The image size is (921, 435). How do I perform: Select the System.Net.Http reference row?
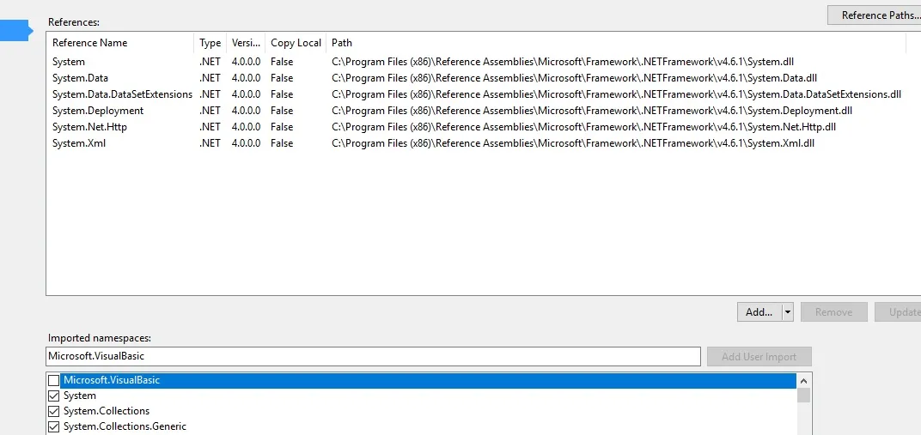(x=476, y=127)
